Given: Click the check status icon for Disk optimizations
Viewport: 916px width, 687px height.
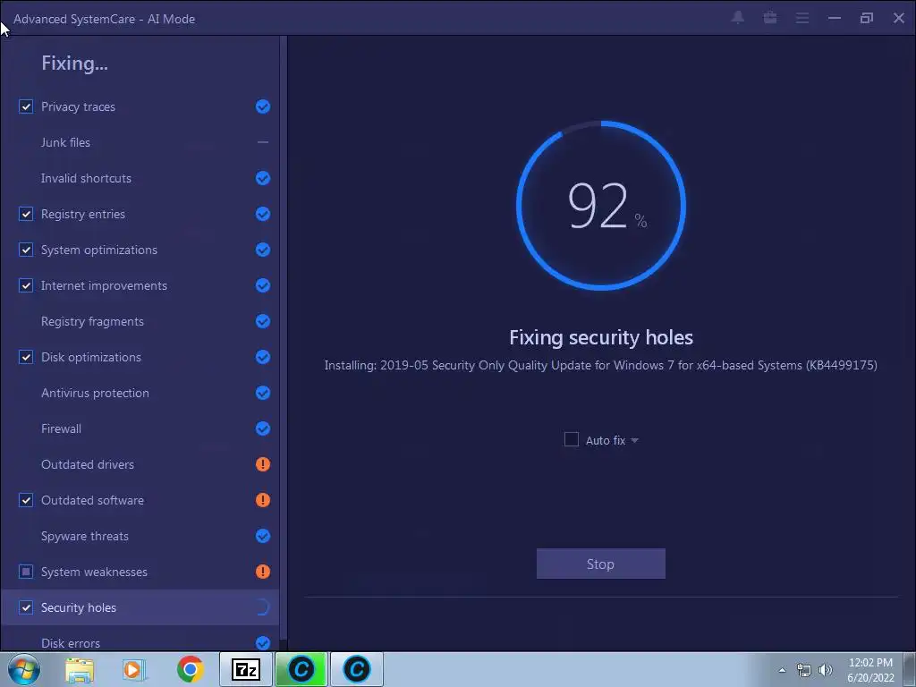Looking at the screenshot, I should point(263,357).
